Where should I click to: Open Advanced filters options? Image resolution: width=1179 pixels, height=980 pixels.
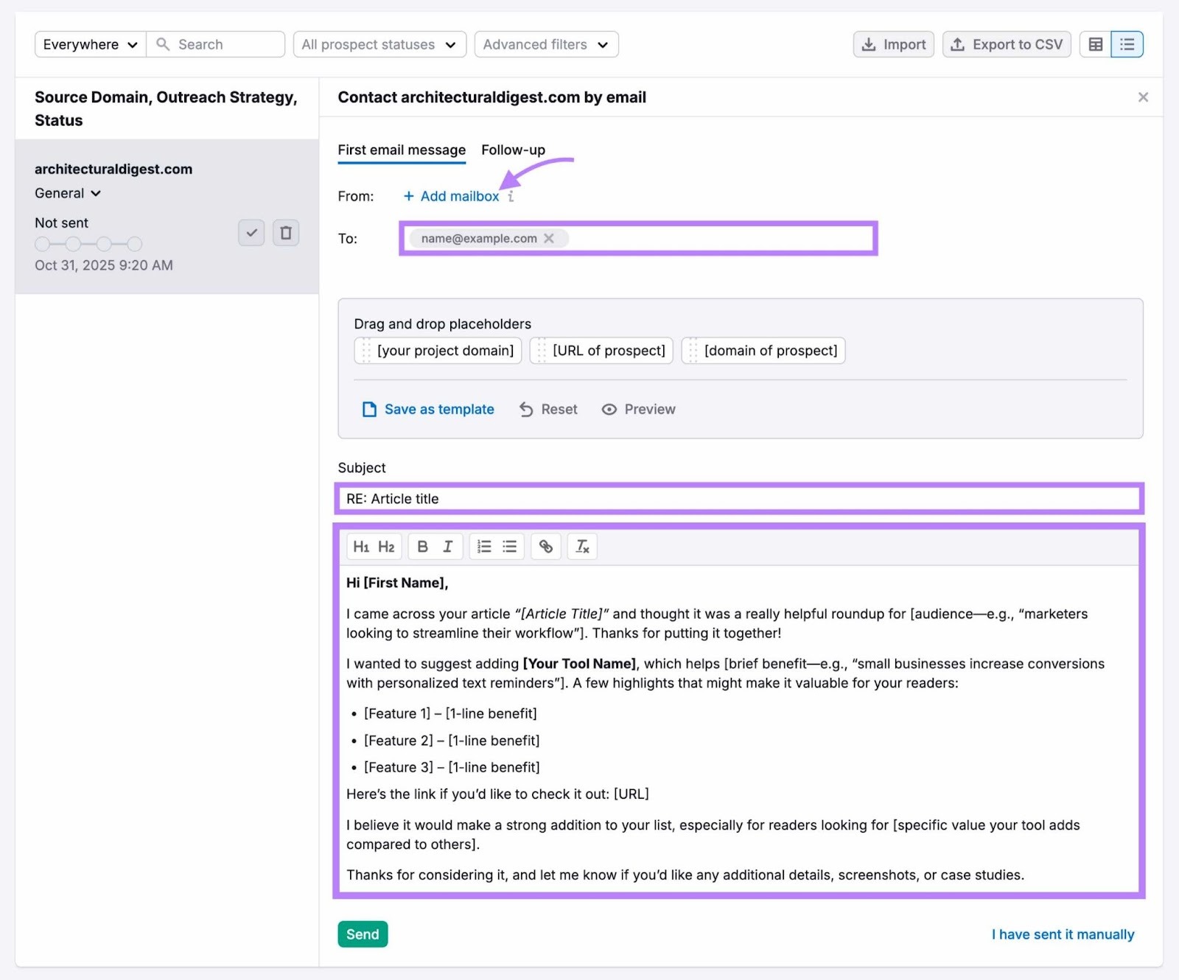[x=546, y=44]
